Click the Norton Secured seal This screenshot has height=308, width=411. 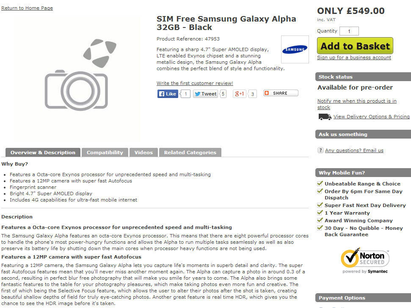pos(365,261)
